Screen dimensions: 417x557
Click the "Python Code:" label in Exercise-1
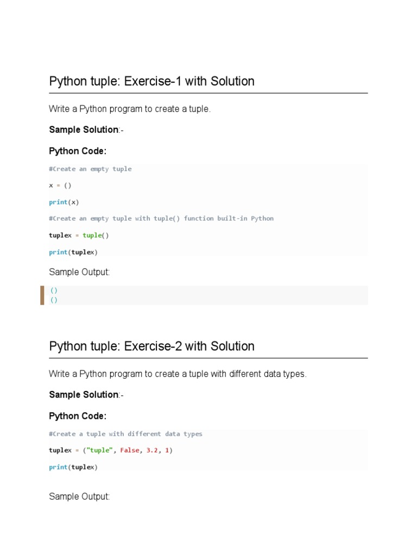[x=78, y=151]
